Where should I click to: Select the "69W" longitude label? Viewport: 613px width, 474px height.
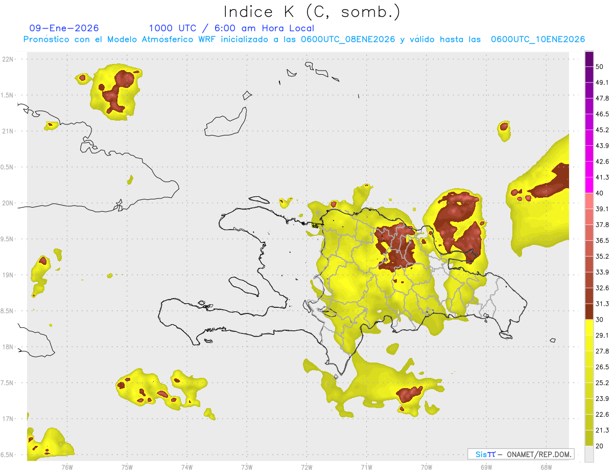point(486,467)
